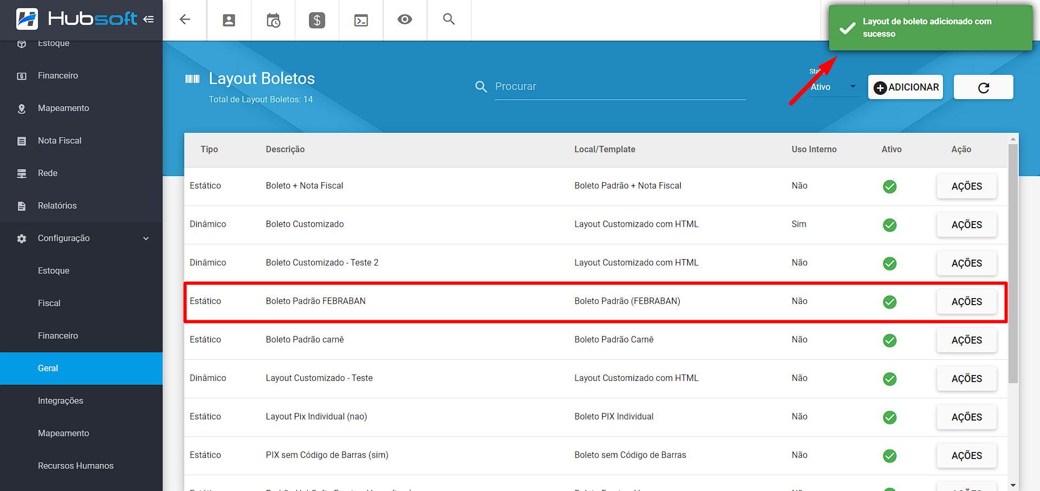Click the Financeiro money icon in sidebar
This screenshot has height=491, width=1040.
pyautogui.click(x=22, y=76)
